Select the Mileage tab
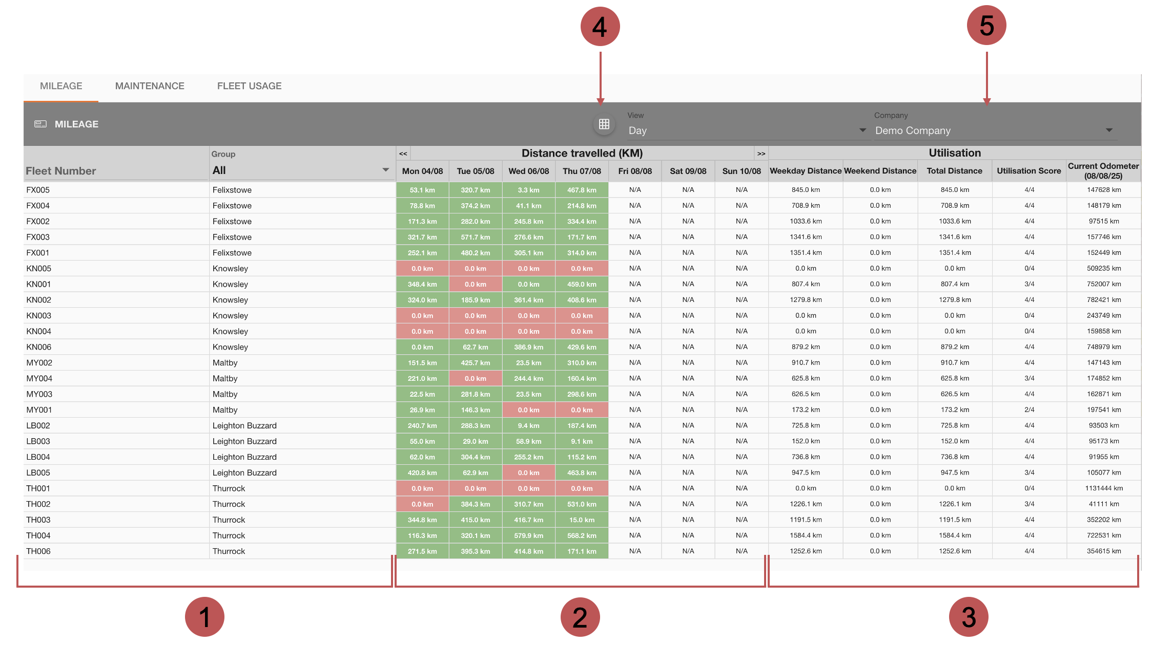The image size is (1152, 646). tap(61, 86)
